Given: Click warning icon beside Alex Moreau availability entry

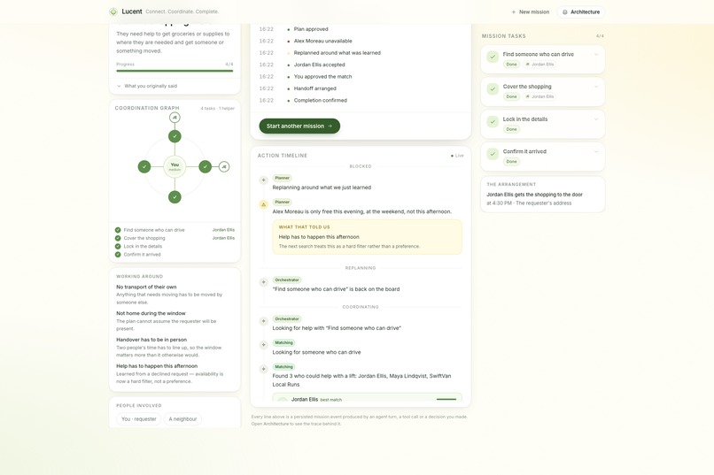Looking at the screenshot, I should pos(263,204).
